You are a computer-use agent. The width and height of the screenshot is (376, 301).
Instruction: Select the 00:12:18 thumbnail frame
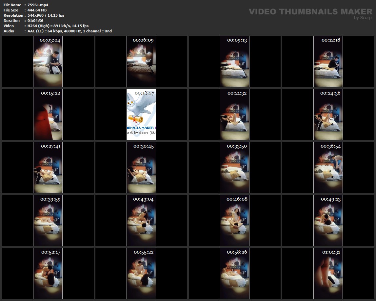pos(328,62)
